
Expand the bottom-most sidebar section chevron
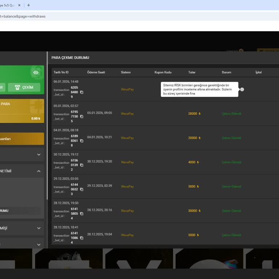pos(39,244)
